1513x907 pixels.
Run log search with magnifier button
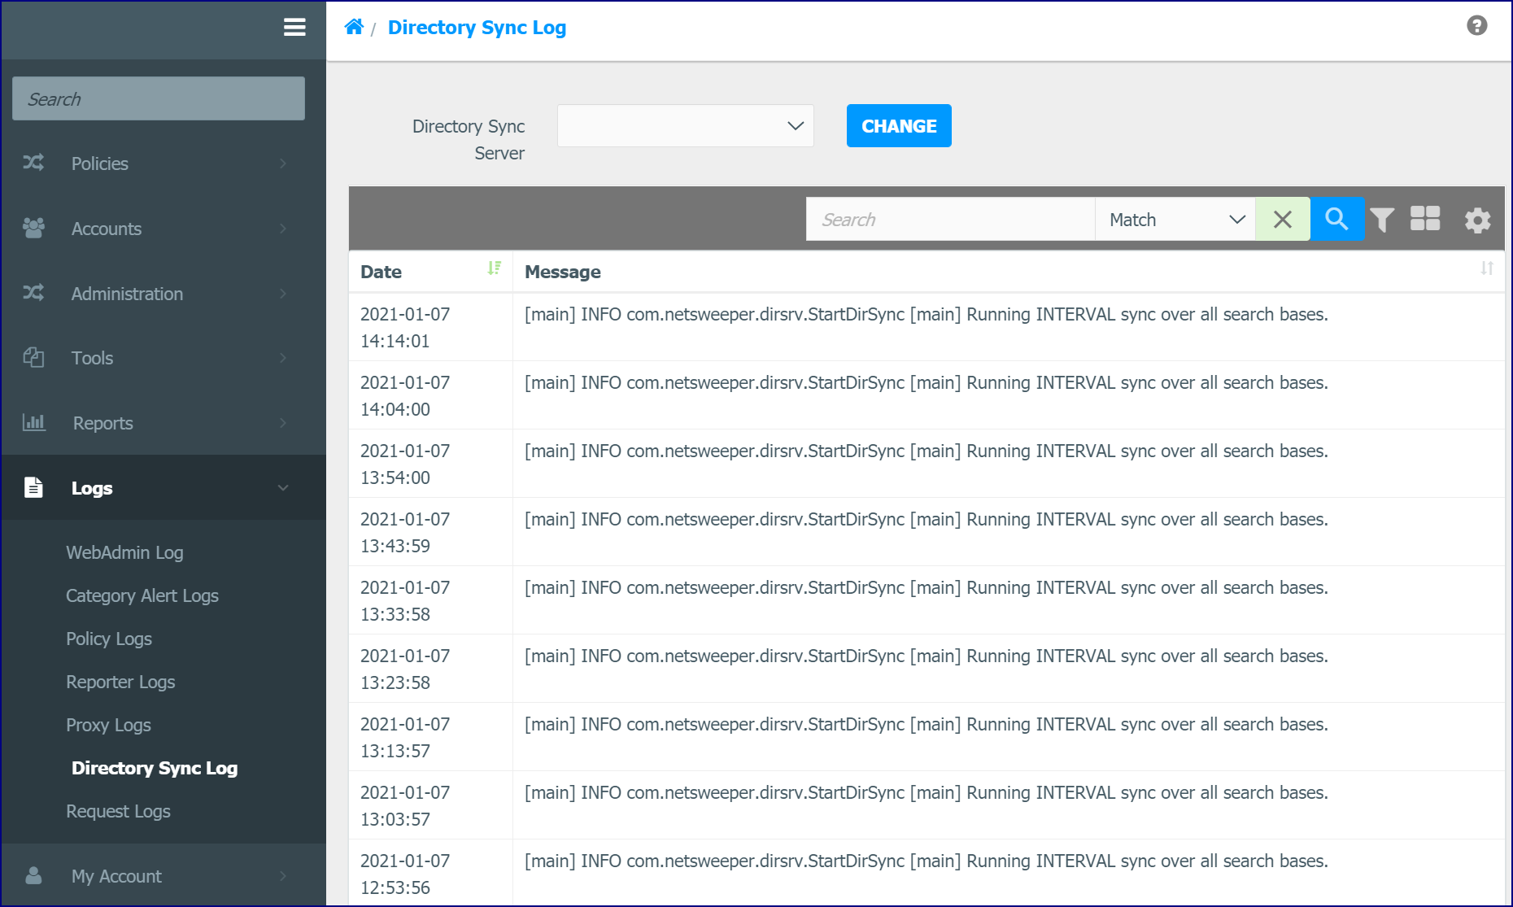1336,220
